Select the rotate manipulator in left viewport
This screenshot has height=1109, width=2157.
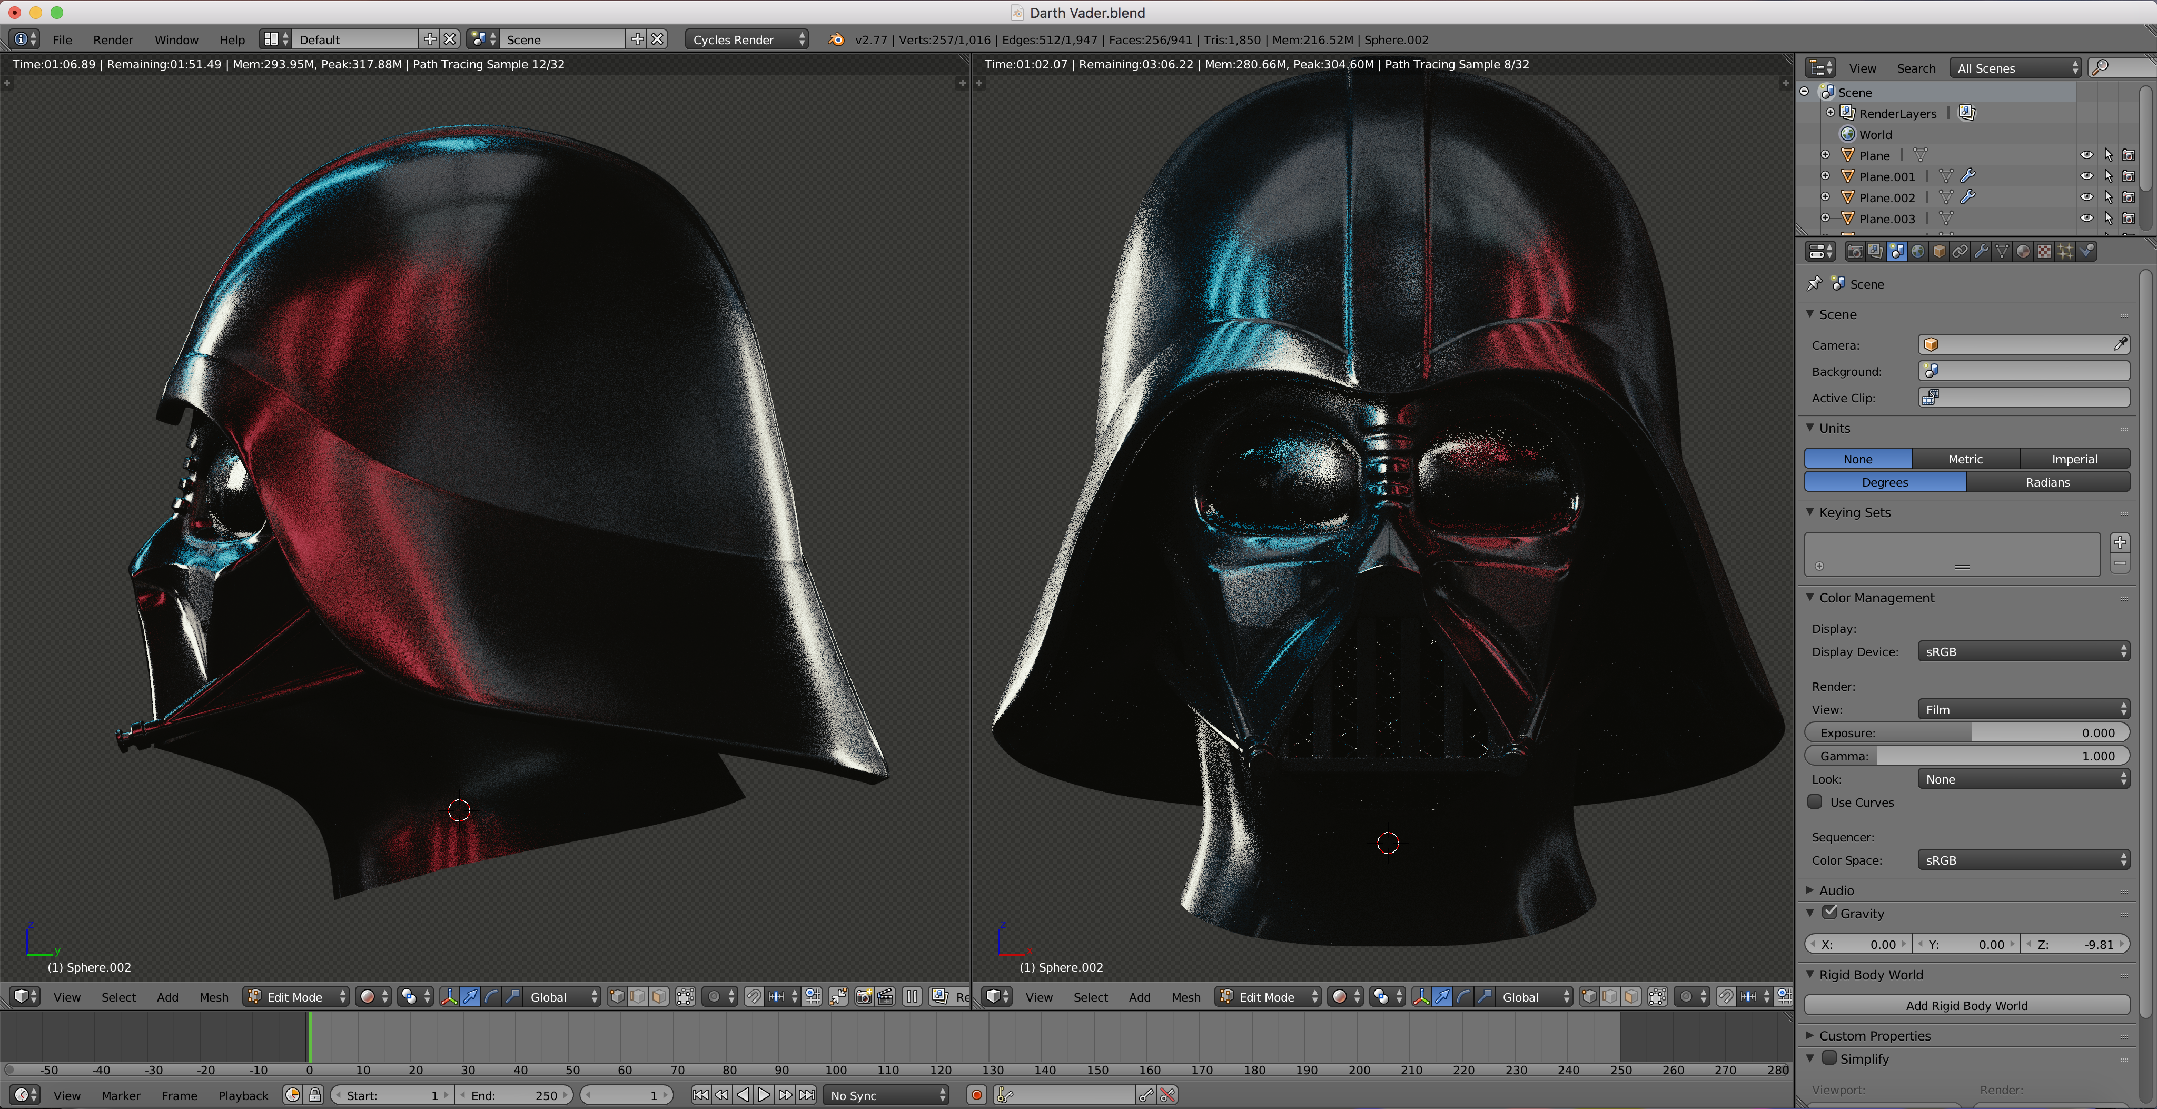click(x=491, y=996)
